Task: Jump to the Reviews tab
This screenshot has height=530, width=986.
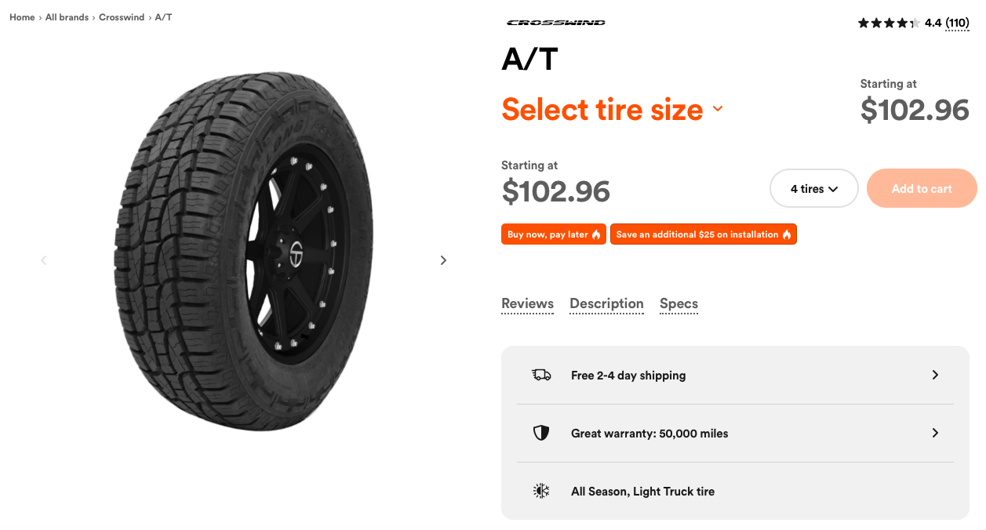Action: tap(527, 304)
